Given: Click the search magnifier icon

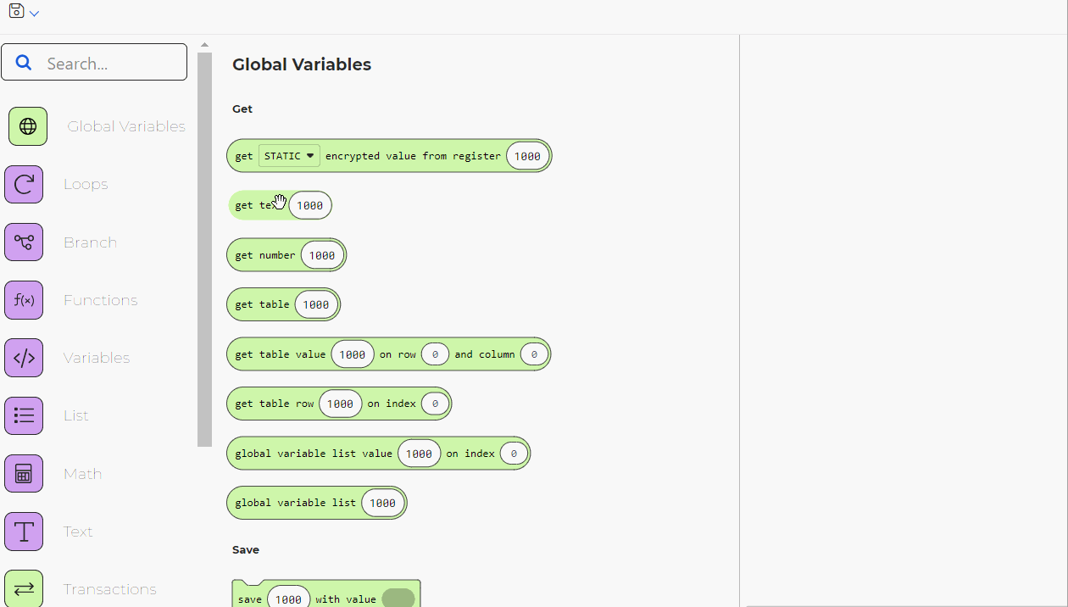Looking at the screenshot, I should click(x=23, y=61).
